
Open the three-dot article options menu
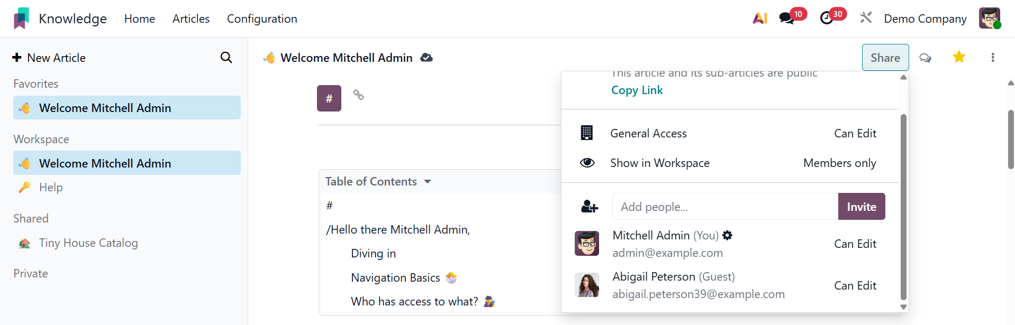point(993,58)
